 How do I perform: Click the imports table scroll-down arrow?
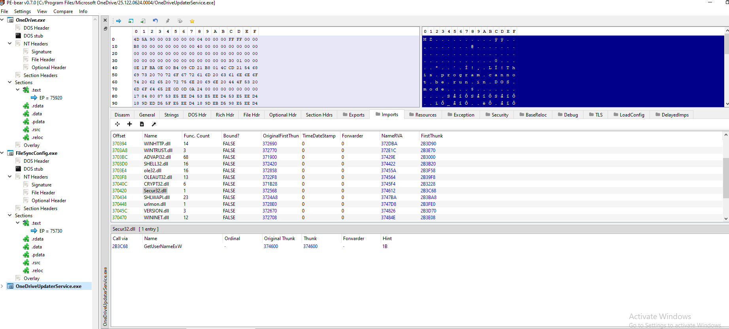point(726,218)
